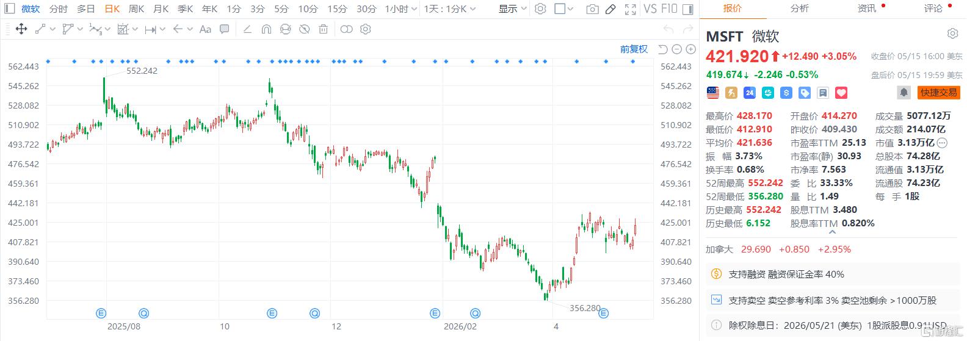Select the move crosshair cursor tool

[21, 29]
